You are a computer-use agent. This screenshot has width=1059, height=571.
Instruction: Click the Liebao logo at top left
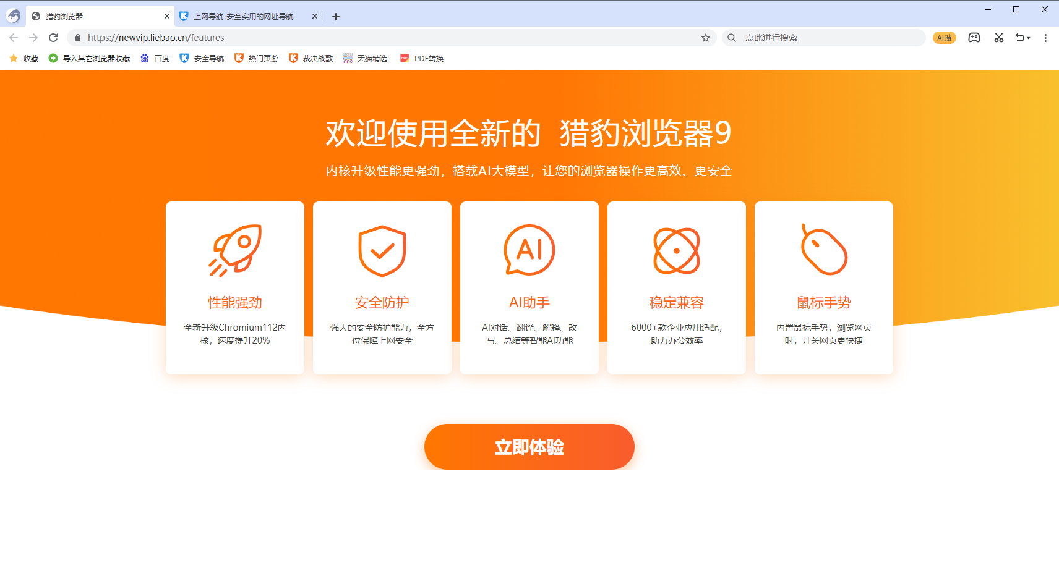click(12, 15)
